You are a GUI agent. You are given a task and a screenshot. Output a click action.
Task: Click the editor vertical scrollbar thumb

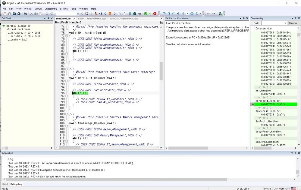point(161,71)
